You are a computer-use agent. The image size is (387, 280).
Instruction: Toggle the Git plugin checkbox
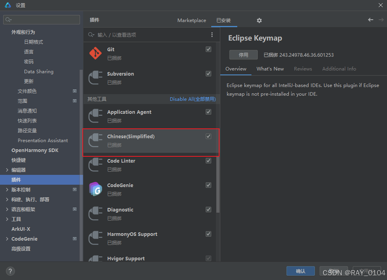pos(208,49)
